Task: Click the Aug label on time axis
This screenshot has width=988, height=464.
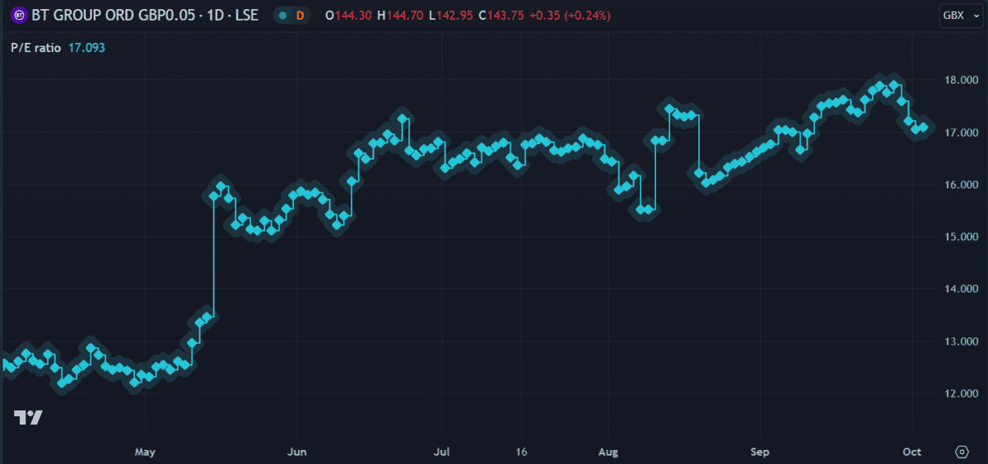Action: [608, 452]
